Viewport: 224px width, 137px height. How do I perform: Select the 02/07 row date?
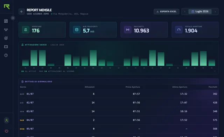pyautogui.click(x=30, y=103)
